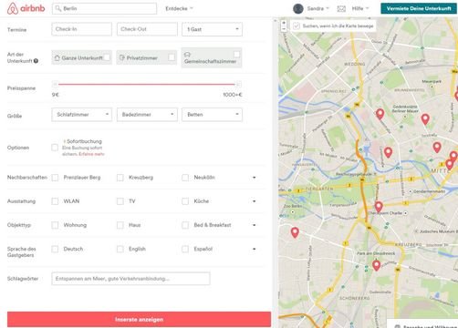Viewport: 458px width, 328px height.
Task: Open the Entdecke menu
Action: (179, 8)
